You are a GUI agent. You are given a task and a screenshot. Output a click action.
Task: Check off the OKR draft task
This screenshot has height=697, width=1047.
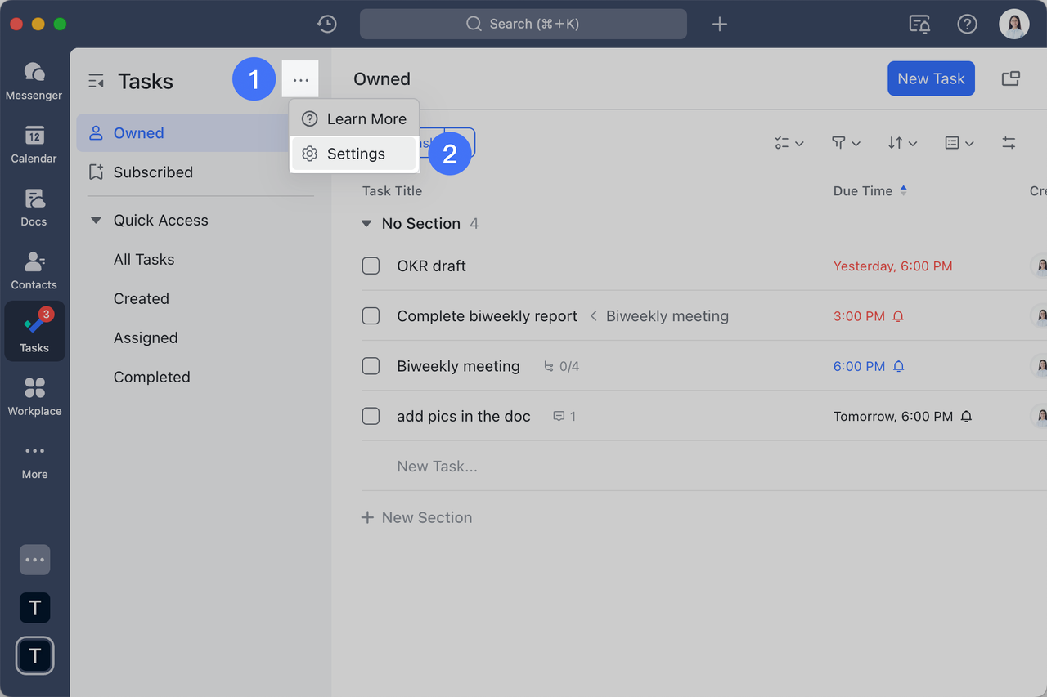[371, 266]
